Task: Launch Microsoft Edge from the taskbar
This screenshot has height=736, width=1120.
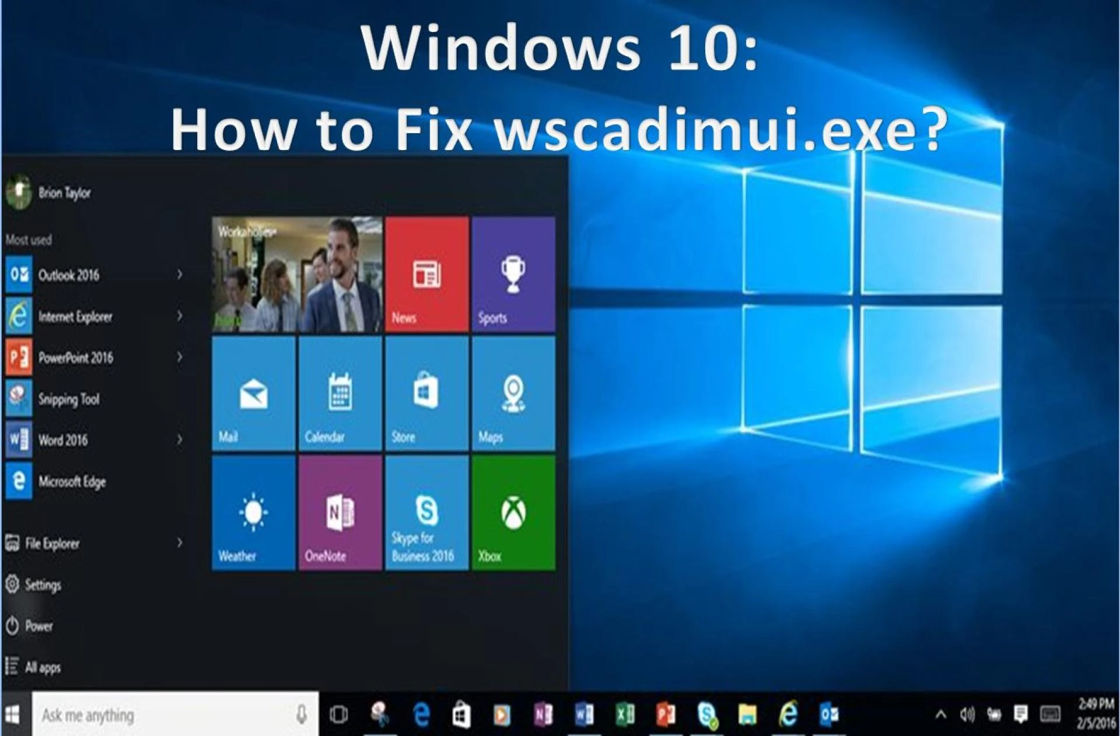Action: click(x=420, y=712)
